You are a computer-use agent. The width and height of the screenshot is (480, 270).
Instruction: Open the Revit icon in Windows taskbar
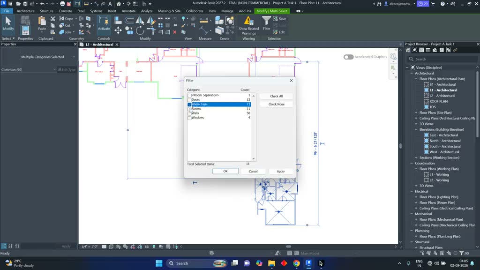click(x=308, y=263)
